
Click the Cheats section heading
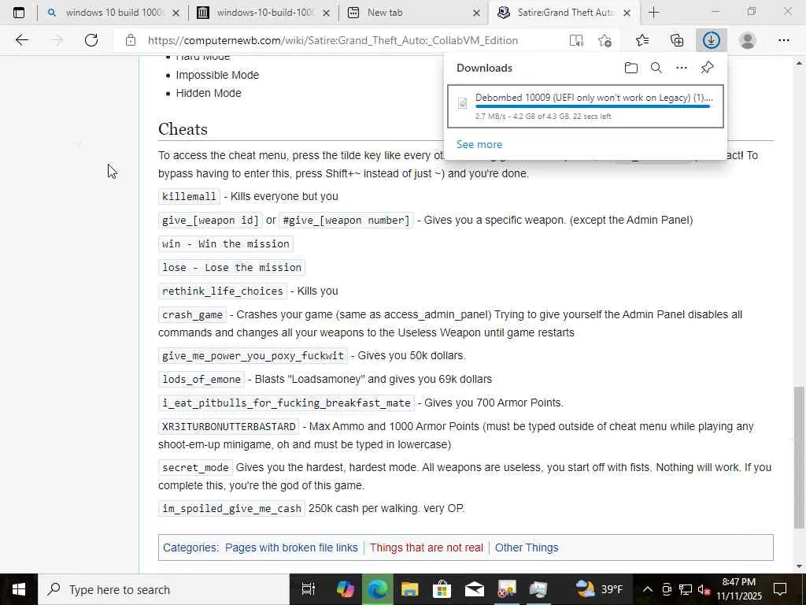point(183,129)
